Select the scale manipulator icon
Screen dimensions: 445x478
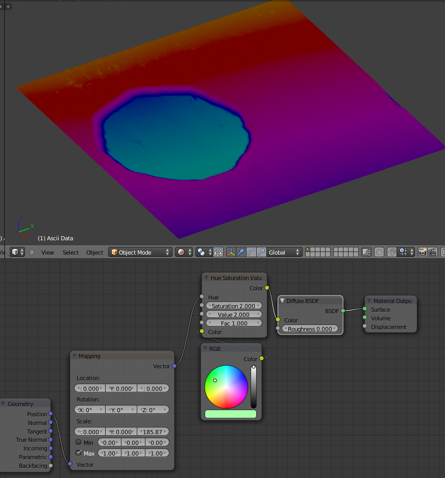[260, 252]
